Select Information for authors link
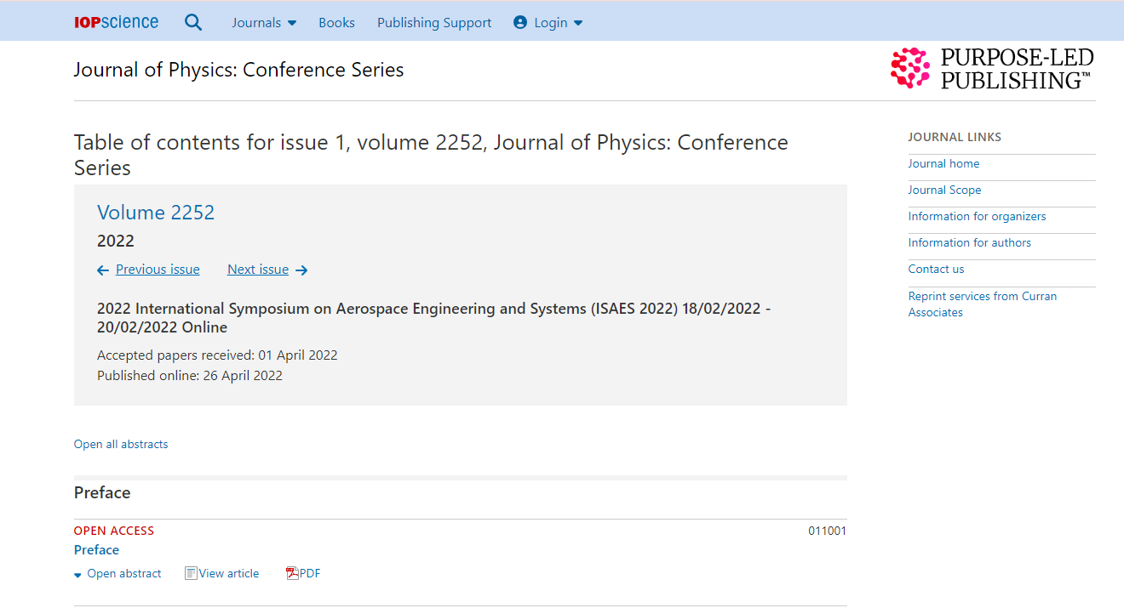The image size is (1124, 608). pos(969,242)
